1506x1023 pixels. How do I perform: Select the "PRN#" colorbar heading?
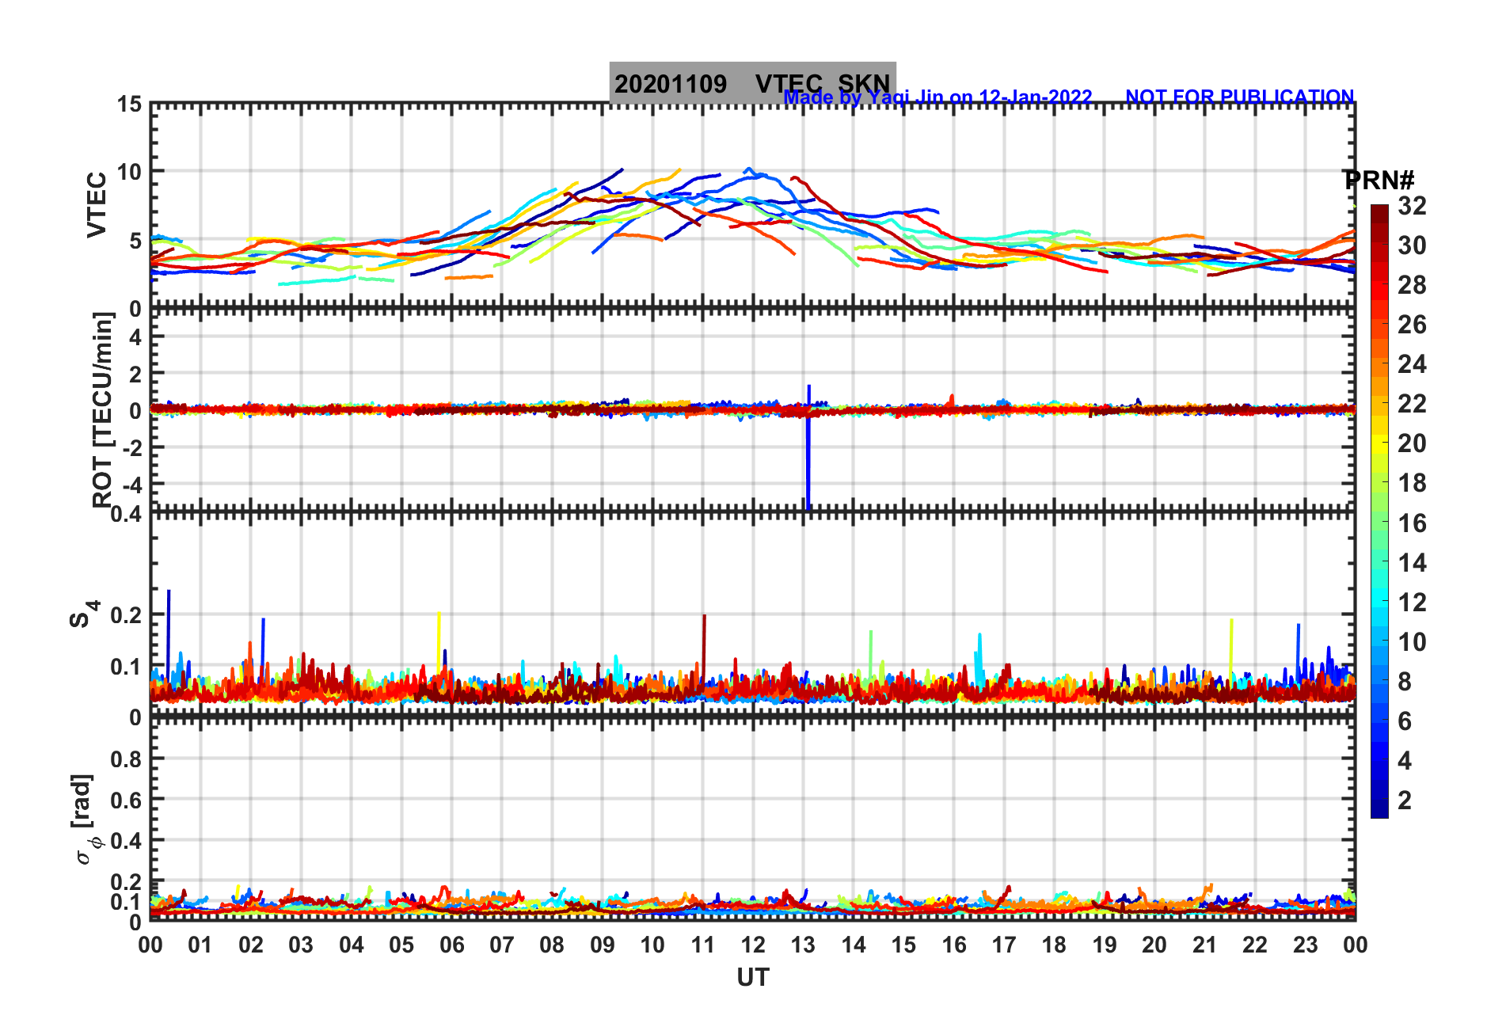coord(1379,181)
